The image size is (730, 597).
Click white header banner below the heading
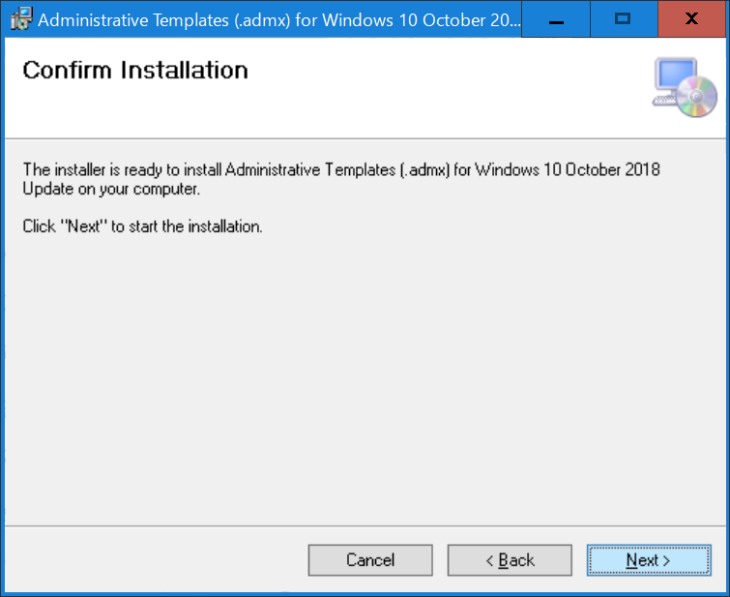click(x=326, y=112)
